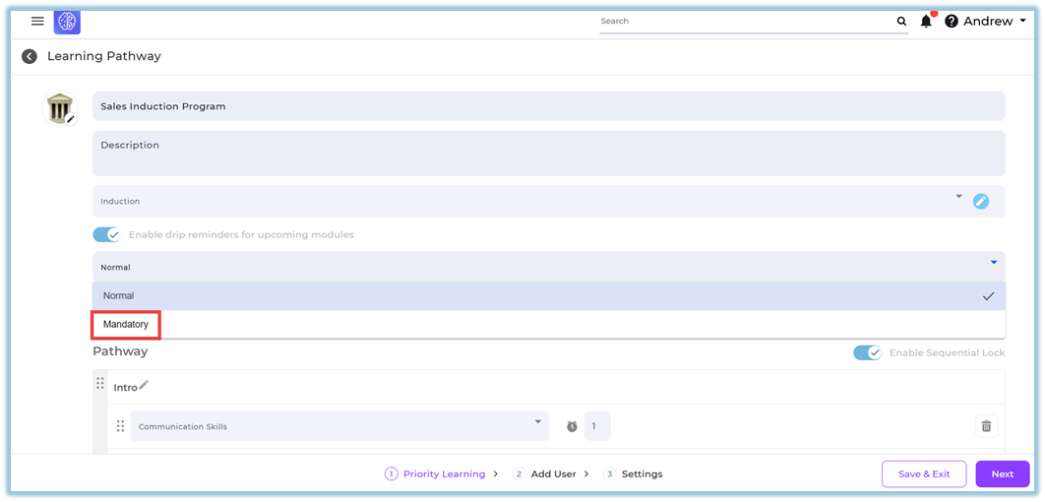Toggle Enable Sequential Lock switch

click(867, 352)
